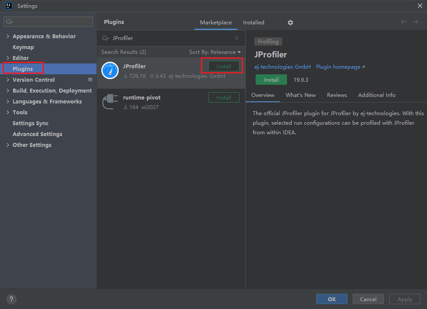The width and height of the screenshot is (427, 309).
Task: Select the JProfiler result row title
Action: coord(134,66)
